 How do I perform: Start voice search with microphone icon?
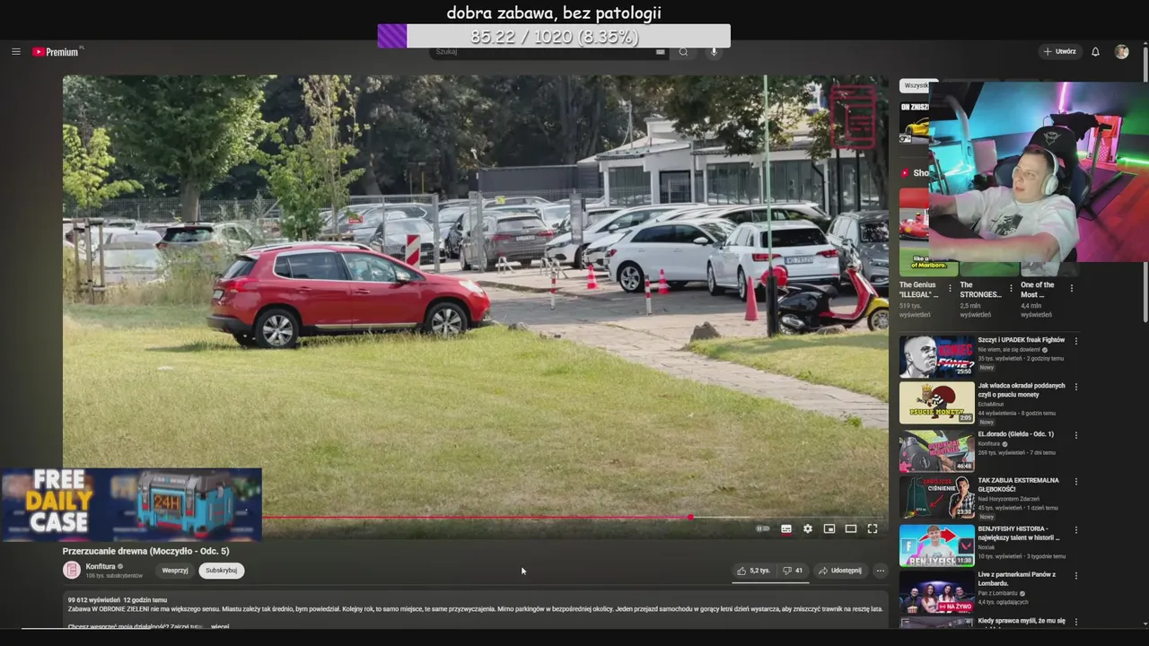tap(715, 52)
